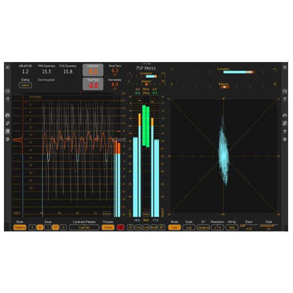The width and height of the screenshot is (293, 293).
Task: Open the Resolution x 1.0 selector
Action: pos(217,227)
